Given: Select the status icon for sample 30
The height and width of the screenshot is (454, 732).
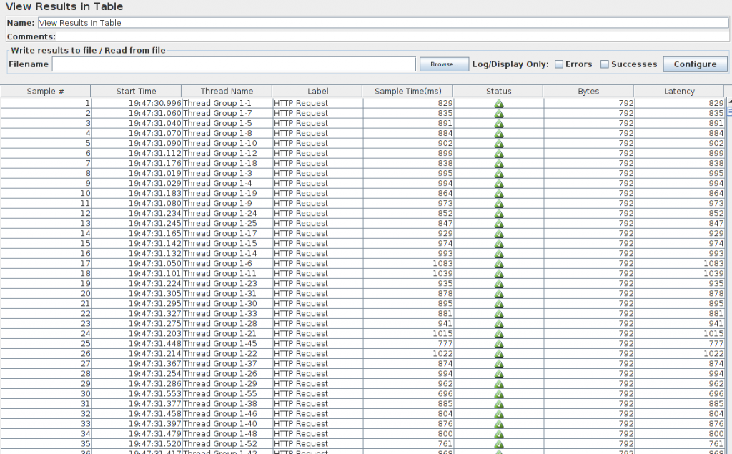Looking at the screenshot, I should 499,393.
